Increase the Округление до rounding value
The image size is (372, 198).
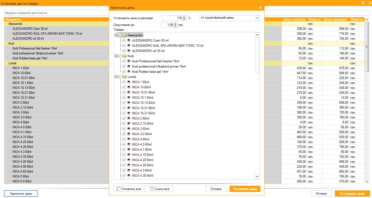[x=175, y=24]
